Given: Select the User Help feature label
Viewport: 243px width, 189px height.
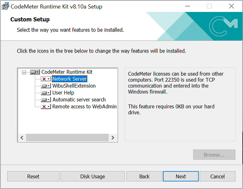Looking at the screenshot, I should [63, 93].
